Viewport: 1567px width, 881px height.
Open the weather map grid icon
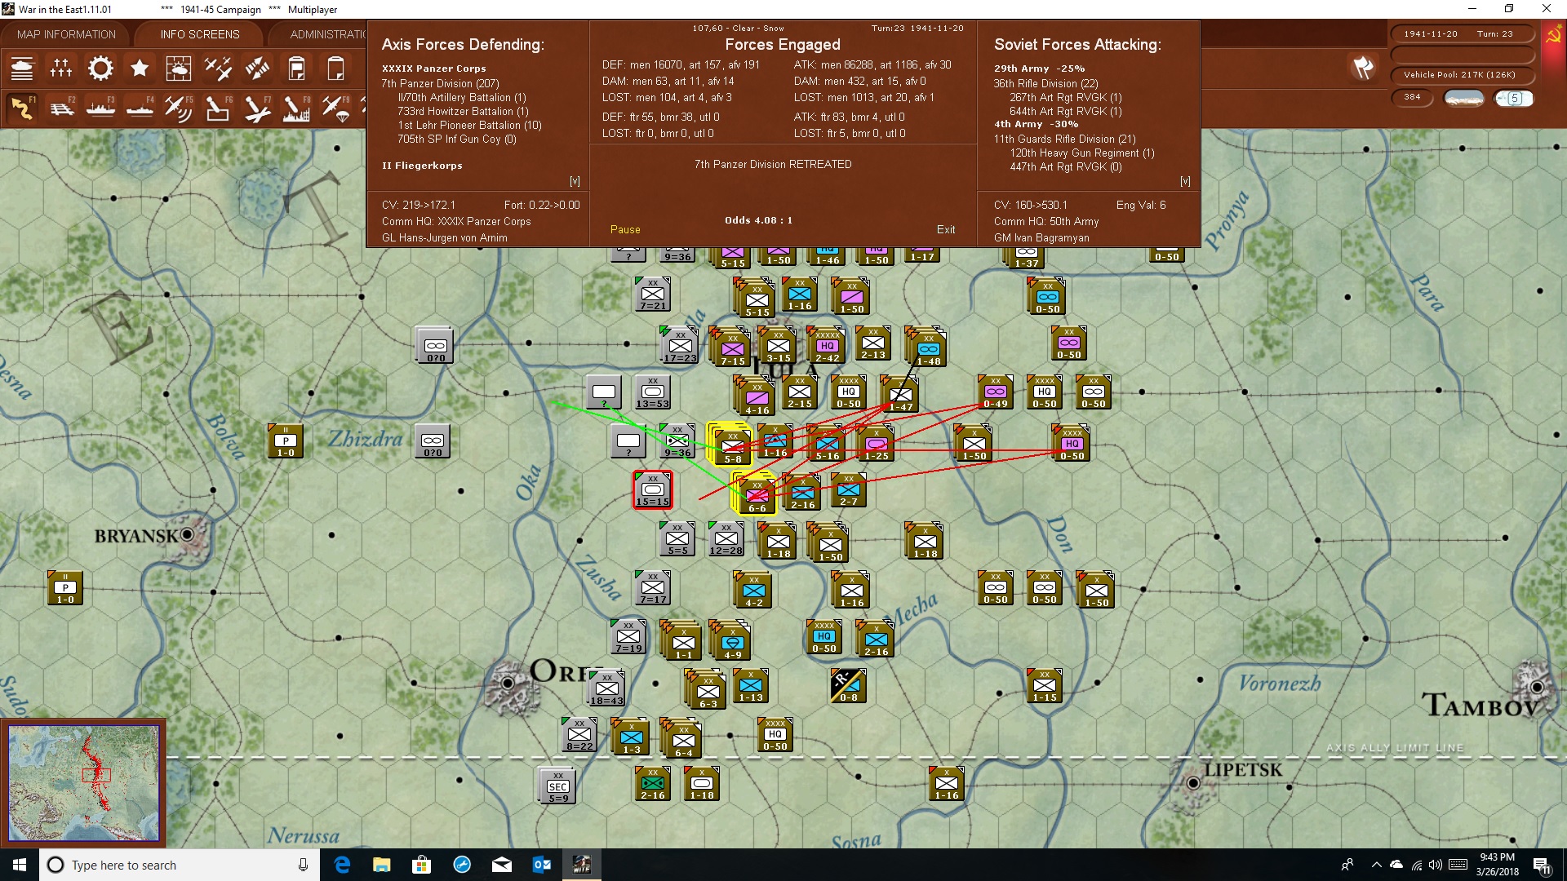(179, 69)
